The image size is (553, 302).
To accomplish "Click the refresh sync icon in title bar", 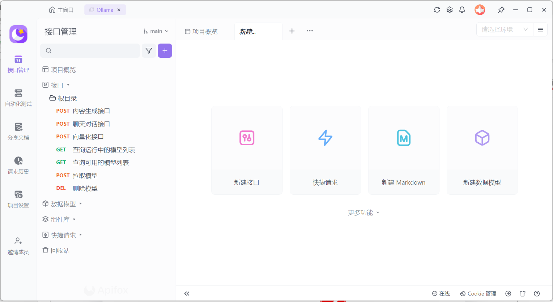I will [x=437, y=10].
